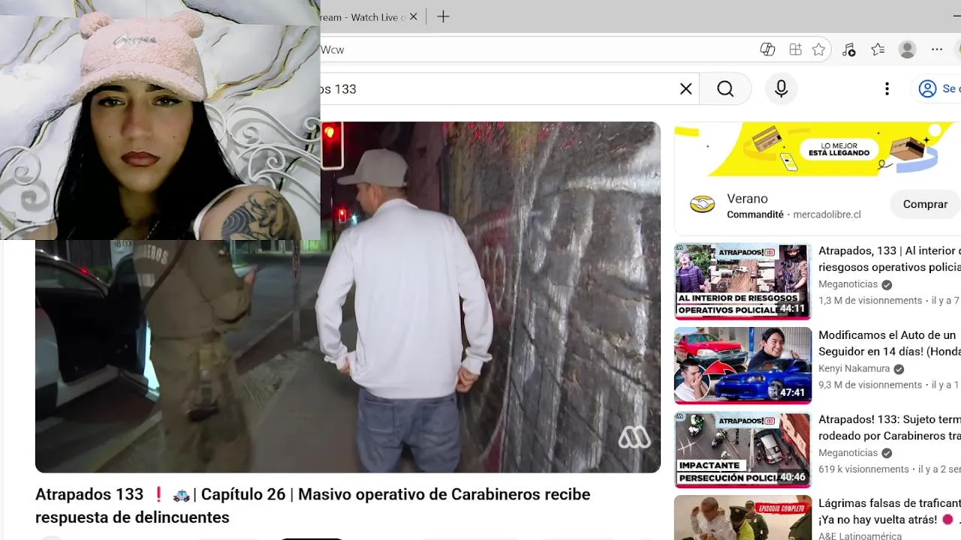
Task: Click the 'Capítulo 26' video title heading
Action: (x=313, y=505)
